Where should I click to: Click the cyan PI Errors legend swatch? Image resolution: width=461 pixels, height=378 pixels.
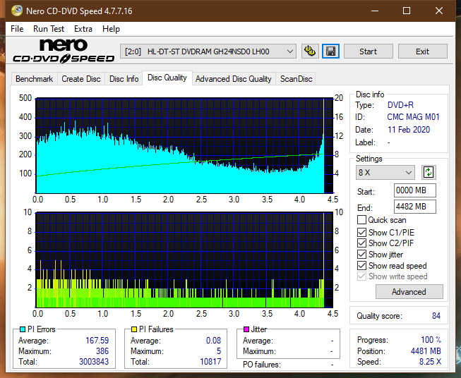23,329
